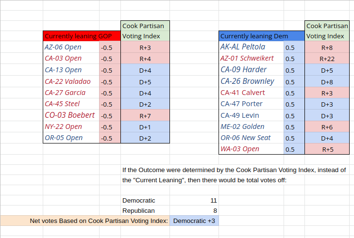Select the Democratic +3 result cell
This screenshot has height=238, width=354.
tap(194, 221)
